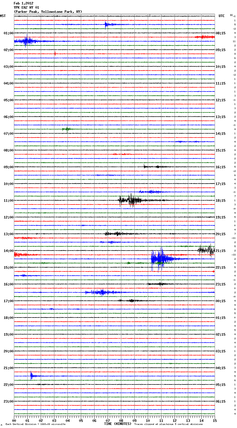Select the 02:00 MST time label
237x428 pixels.
coord(9,50)
